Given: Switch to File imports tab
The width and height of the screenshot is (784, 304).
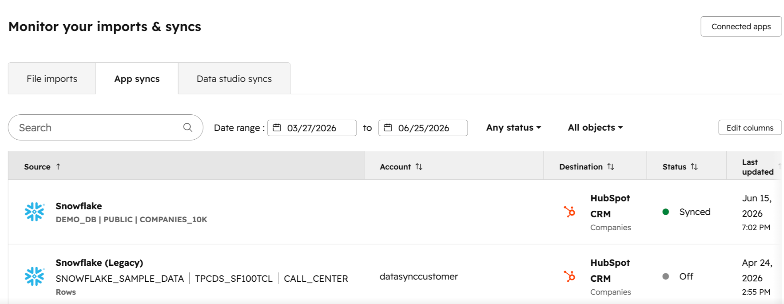Looking at the screenshot, I should pyautogui.click(x=52, y=79).
